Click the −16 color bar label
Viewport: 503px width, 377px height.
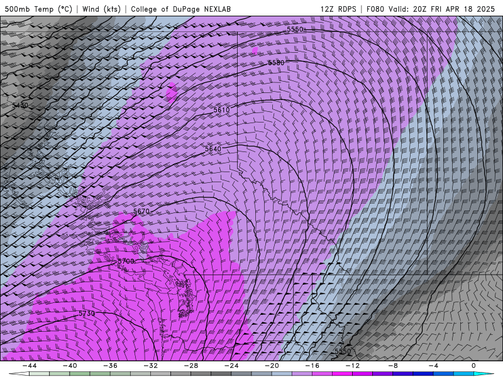point(312,366)
